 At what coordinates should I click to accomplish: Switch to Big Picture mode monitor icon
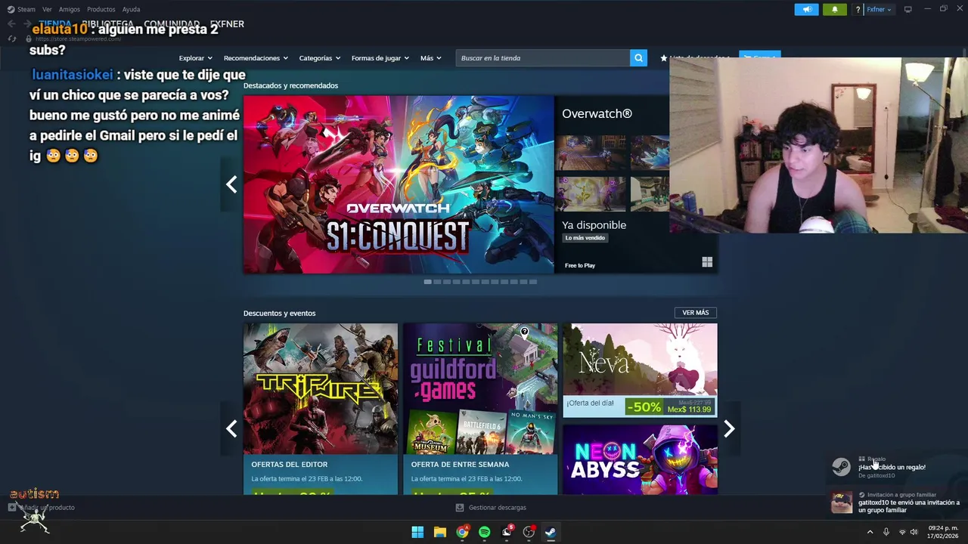tap(908, 9)
